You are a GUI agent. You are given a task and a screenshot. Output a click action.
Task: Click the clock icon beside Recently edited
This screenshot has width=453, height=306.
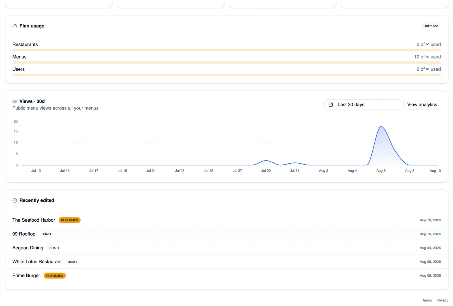(15, 200)
